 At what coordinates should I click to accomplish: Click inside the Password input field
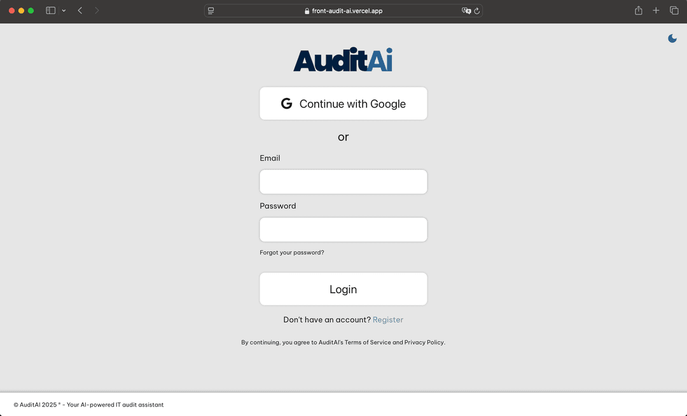(343, 229)
